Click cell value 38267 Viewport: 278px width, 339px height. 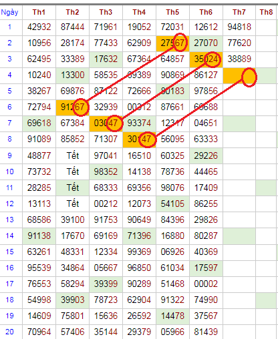click(x=39, y=91)
